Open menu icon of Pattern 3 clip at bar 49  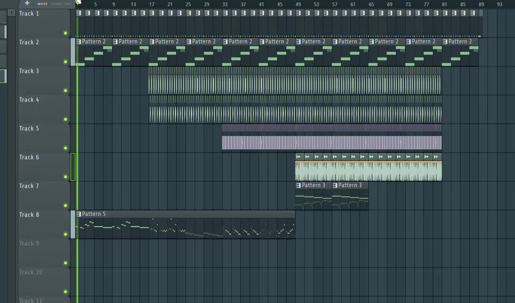299,185
